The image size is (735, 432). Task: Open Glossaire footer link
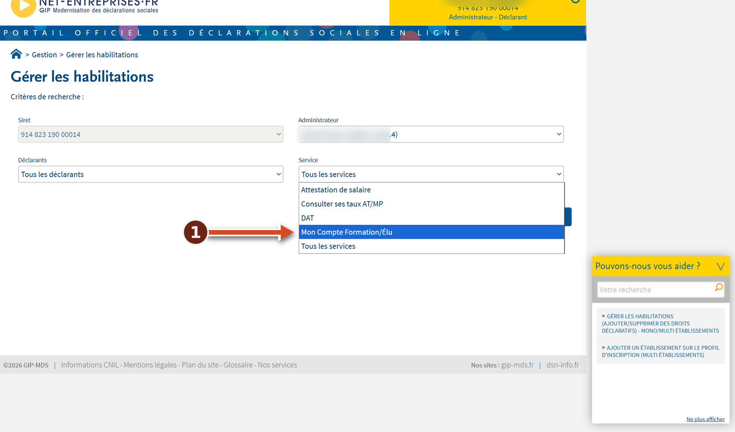point(238,365)
